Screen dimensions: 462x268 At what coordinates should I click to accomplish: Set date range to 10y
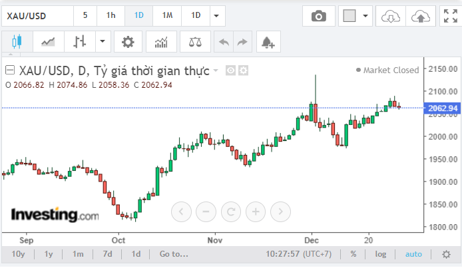coord(18,254)
